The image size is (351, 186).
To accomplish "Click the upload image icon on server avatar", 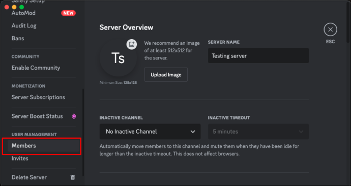I will point(132,44).
